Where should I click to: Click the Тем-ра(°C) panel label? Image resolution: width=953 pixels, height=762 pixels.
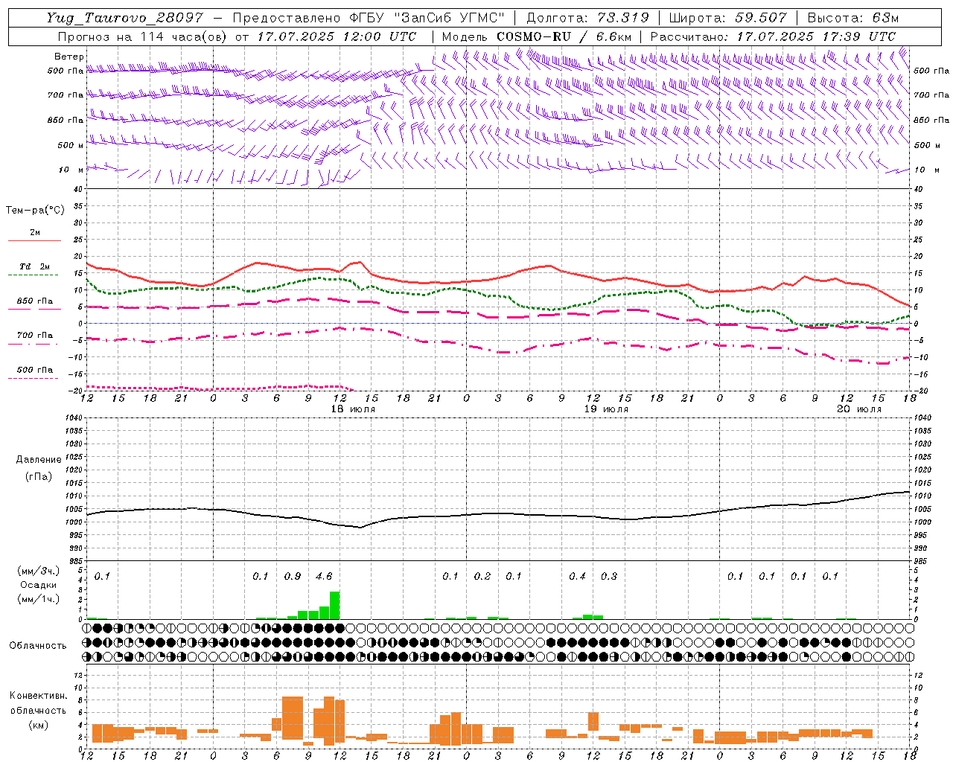coord(35,211)
